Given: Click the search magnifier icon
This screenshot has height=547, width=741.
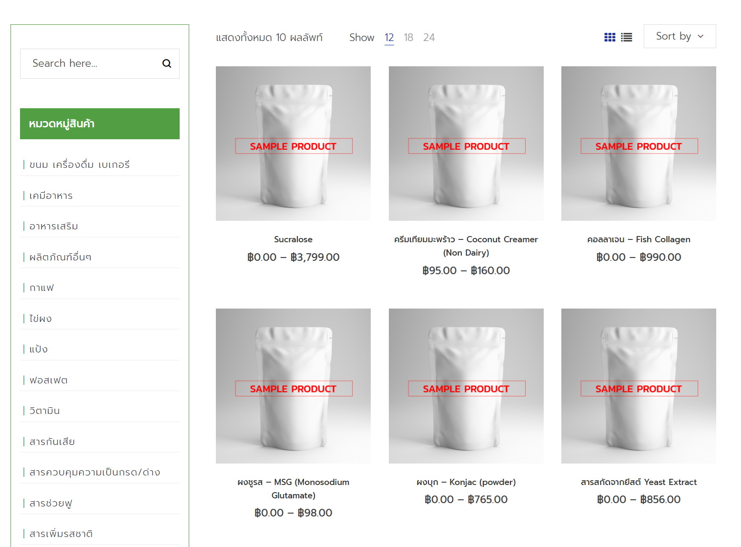Looking at the screenshot, I should (x=167, y=63).
